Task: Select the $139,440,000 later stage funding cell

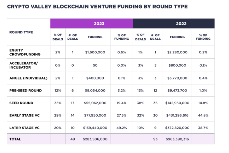Action: (x=95, y=128)
